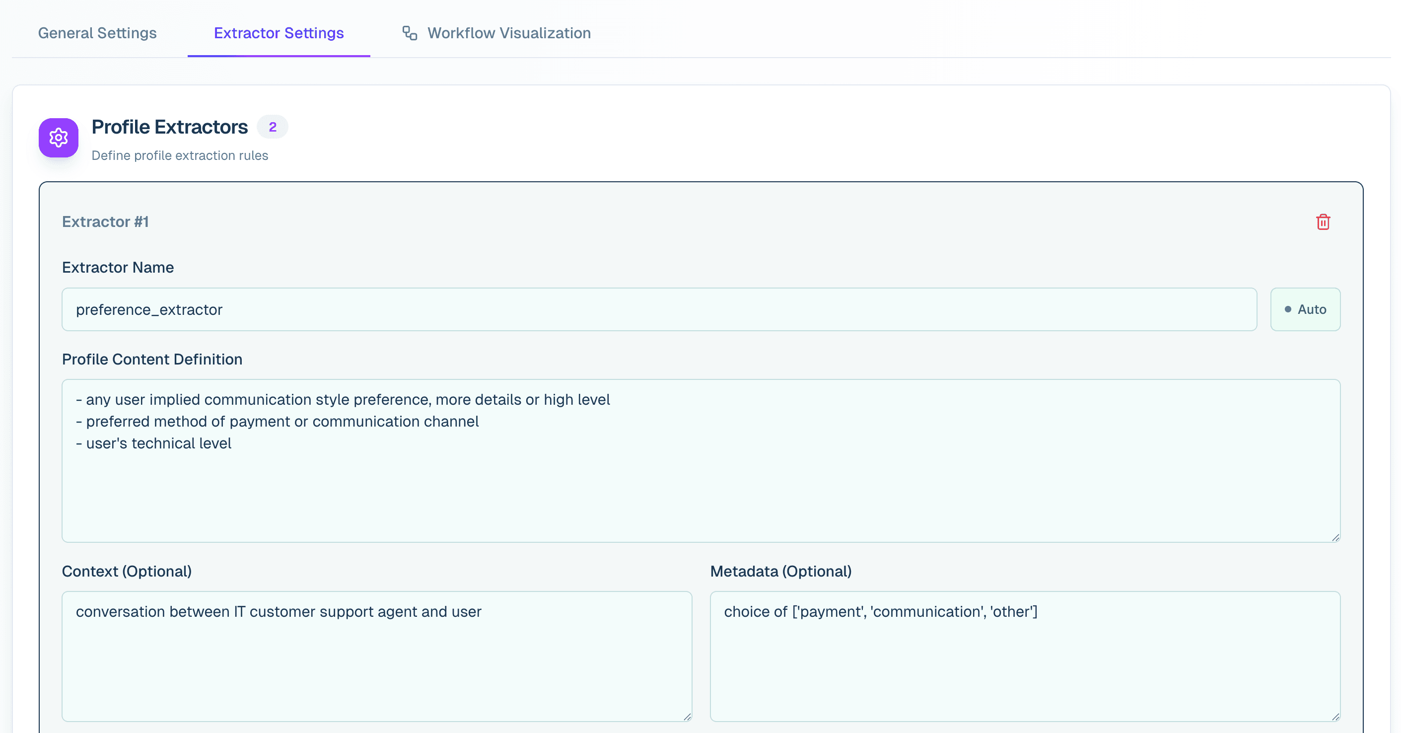Delete Extractor #1 using the trash icon
This screenshot has height=733, width=1401.
coord(1323,222)
